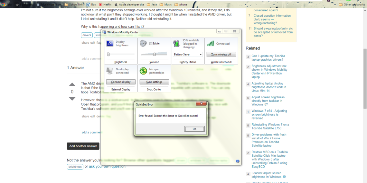Downvote the answer with the down arrow
Viewport: 367px width, 183px height.
(72, 99)
